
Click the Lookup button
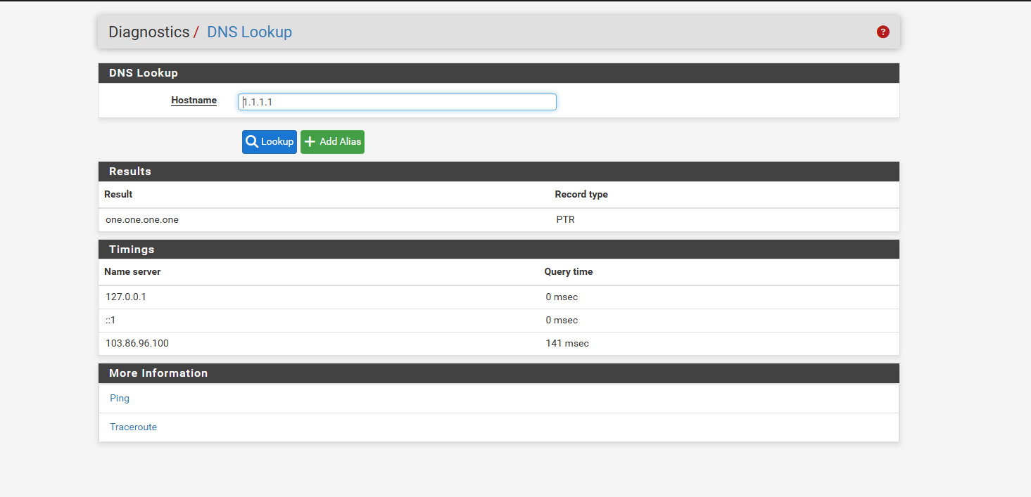coord(270,141)
